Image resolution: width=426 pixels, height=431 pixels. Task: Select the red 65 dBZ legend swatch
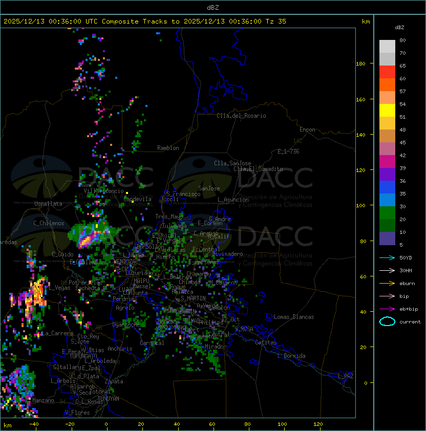(387, 72)
